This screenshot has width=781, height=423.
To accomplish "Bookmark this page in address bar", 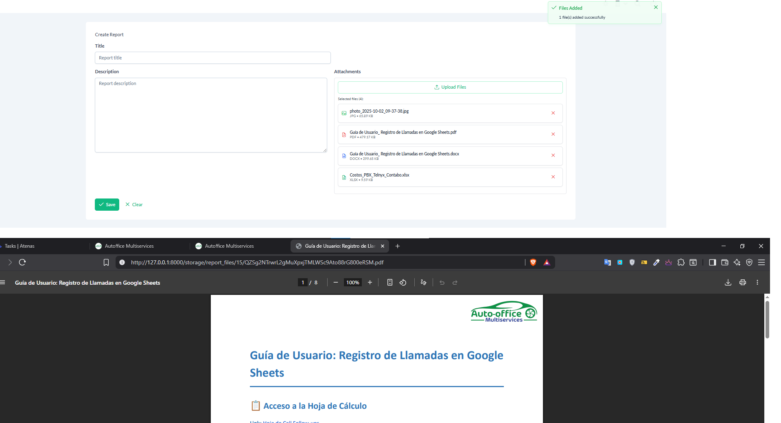I will (106, 262).
